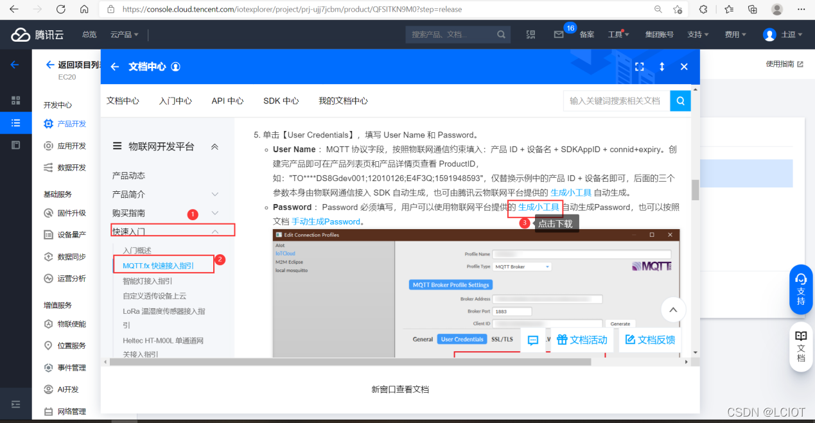Select 入门概述 in the doc tree
815x423 pixels.
(x=137, y=250)
